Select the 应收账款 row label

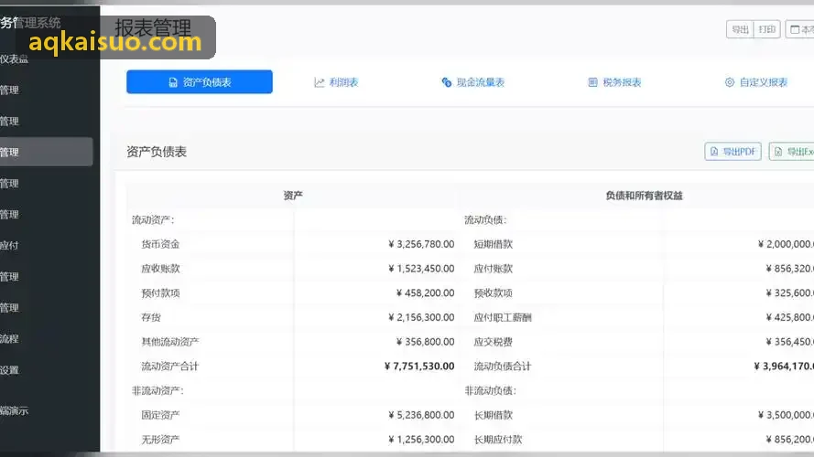point(160,269)
